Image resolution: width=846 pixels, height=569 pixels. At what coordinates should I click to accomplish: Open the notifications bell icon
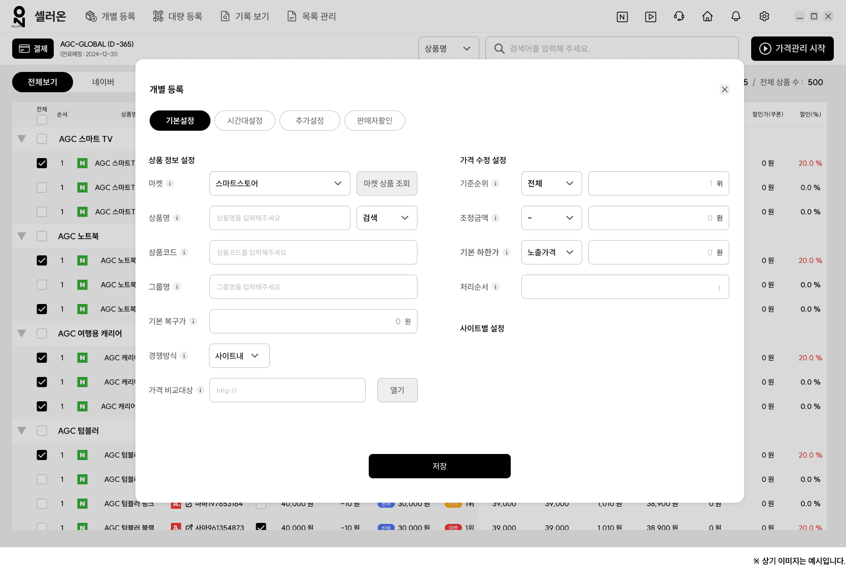click(x=735, y=16)
